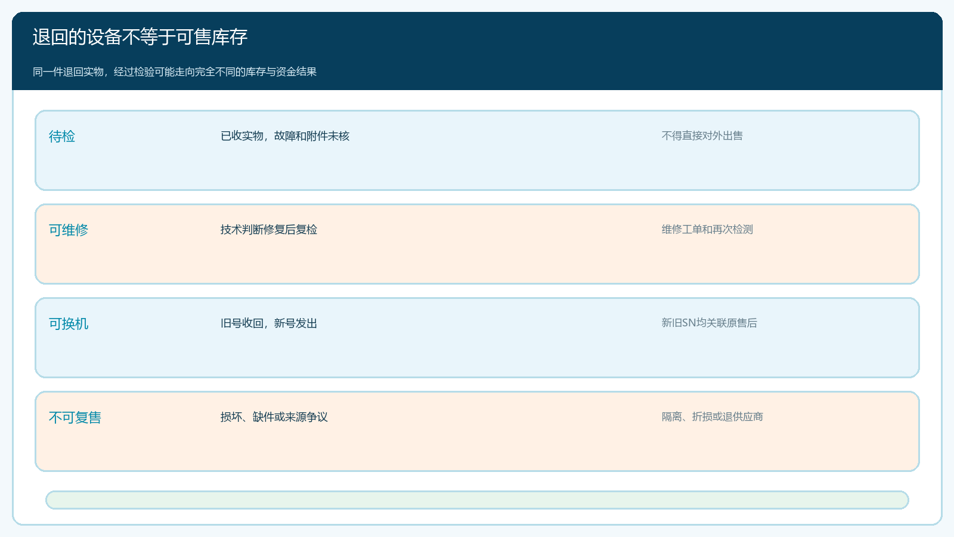Click the text 旧号收回，新号发出
This screenshot has height=537, width=954.
pos(269,323)
